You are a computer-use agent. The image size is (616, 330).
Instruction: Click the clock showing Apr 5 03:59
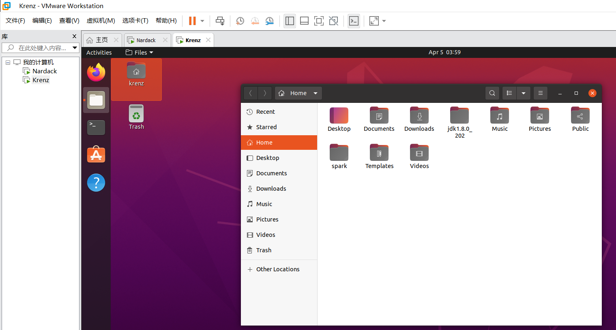click(444, 52)
